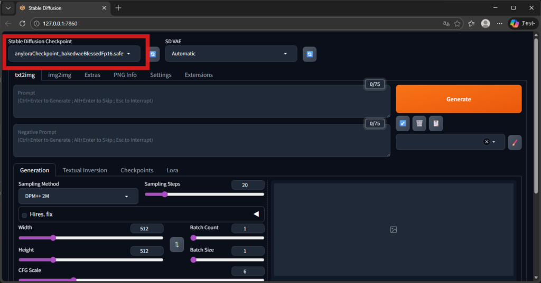This screenshot has width=541, height=283.
Task: Reload the browser page
Action: click(22, 24)
